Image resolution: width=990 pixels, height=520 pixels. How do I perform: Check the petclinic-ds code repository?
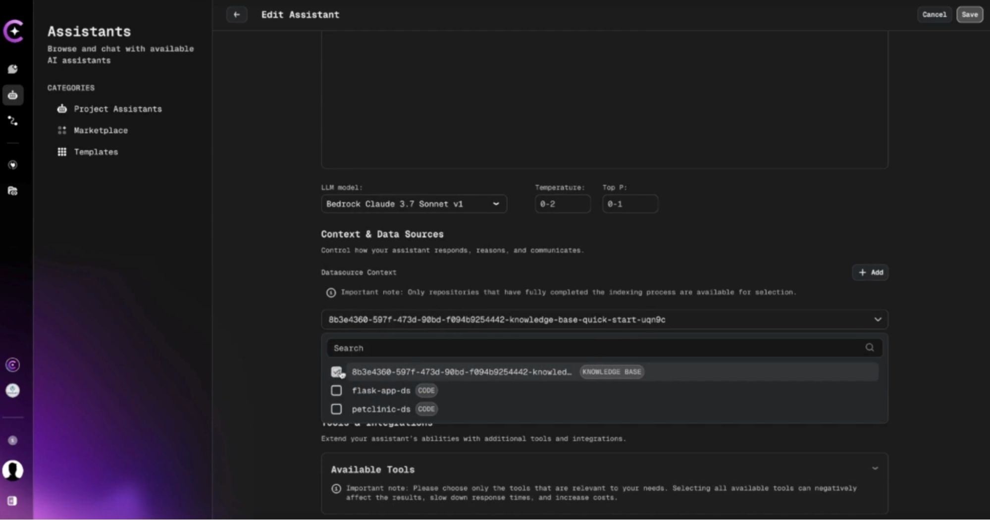click(337, 409)
